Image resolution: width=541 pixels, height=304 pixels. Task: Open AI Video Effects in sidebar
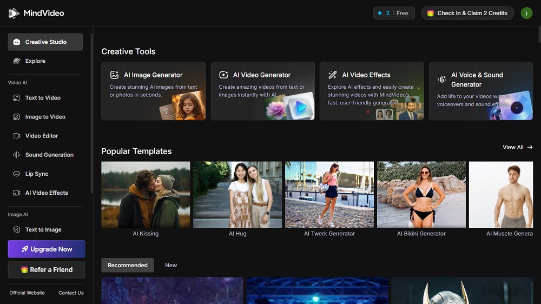pyautogui.click(x=45, y=193)
